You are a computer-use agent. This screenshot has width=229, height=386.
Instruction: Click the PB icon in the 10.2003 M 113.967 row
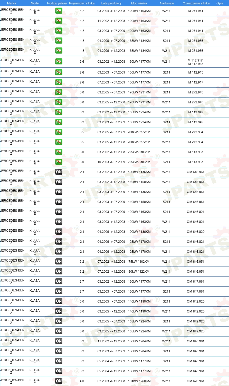pyautogui.click(x=59, y=162)
